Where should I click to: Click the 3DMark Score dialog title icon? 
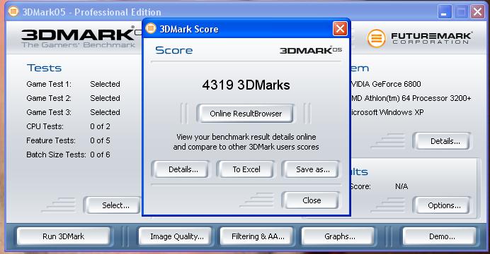point(151,29)
